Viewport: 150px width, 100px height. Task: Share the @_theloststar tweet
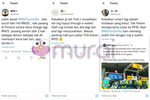coord(94,54)
